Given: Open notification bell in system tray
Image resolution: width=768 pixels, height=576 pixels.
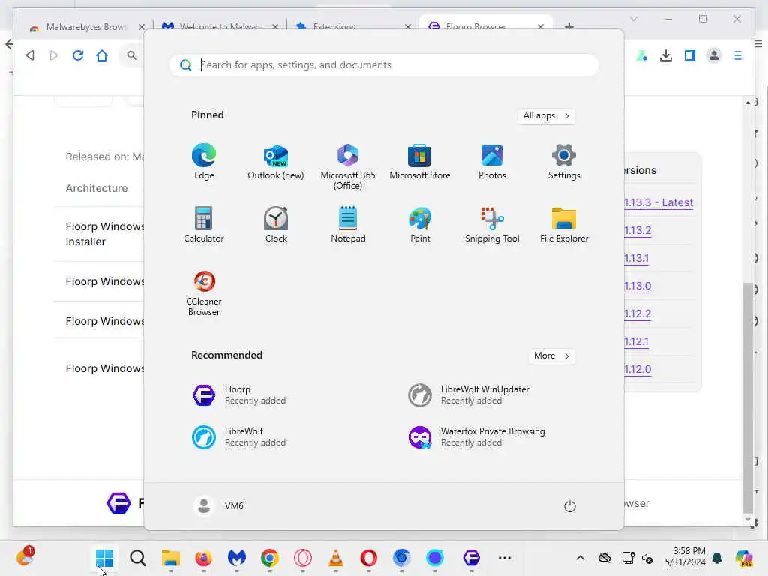Looking at the screenshot, I should click(717, 558).
